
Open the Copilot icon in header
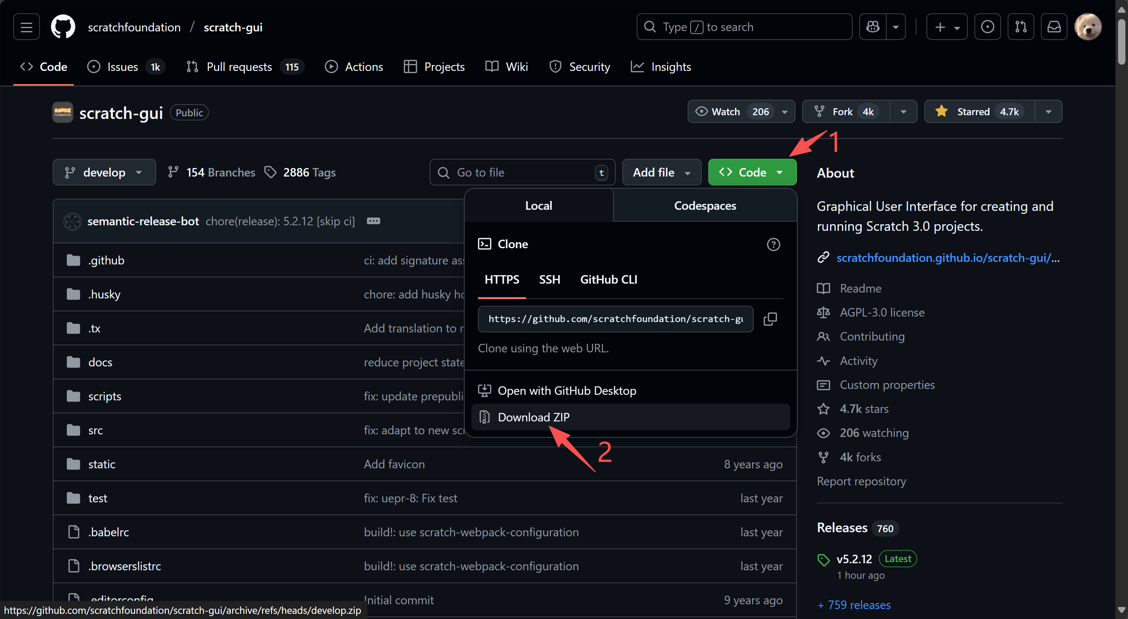pyautogui.click(x=873, y=27)
